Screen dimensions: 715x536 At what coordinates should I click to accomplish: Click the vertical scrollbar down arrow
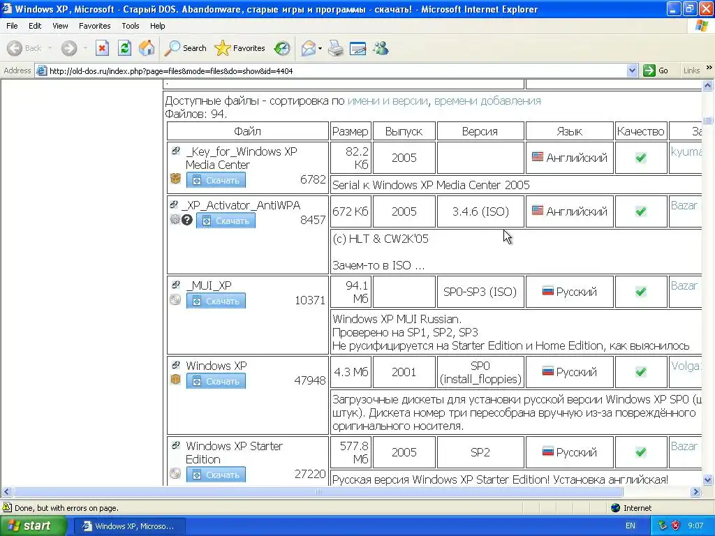(708, 479)
